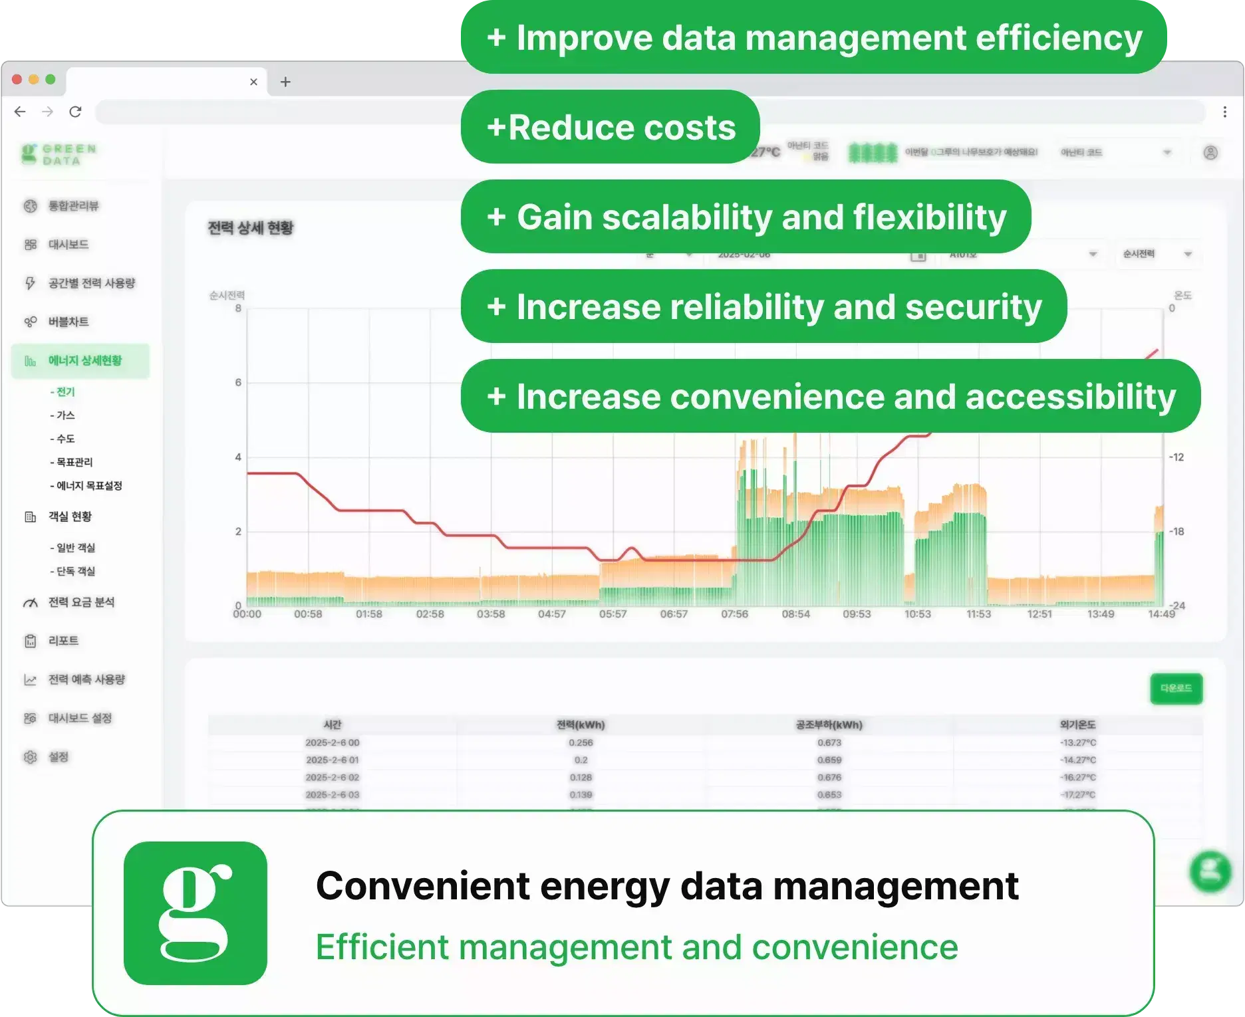Viewport: 1245px width, 1017px height.
Task: Open the browser three-dot menu
Action: point(1224,112)
